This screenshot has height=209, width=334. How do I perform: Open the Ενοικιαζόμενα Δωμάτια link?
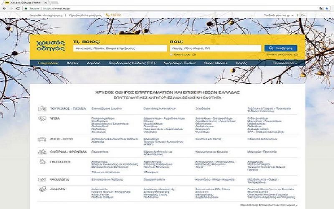(107, 109)
